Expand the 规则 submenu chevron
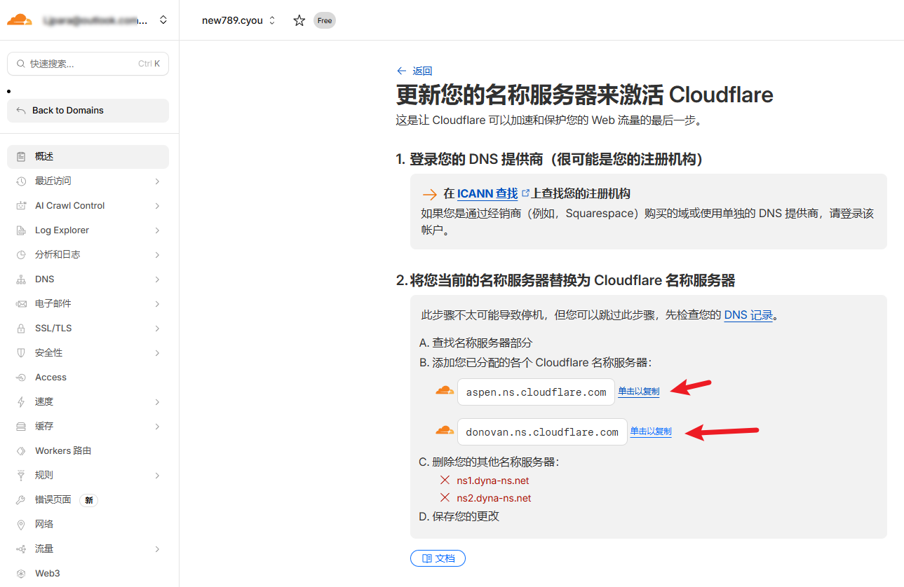The width and height of the screenshot is (904, 587). tap(157, 476)
